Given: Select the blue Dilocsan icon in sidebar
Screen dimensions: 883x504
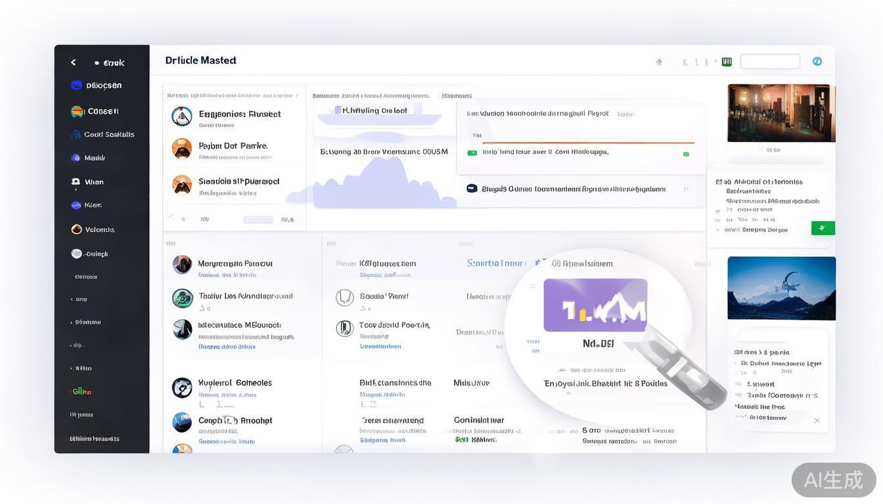Looking at the screenshot, I should click(78, 85).
